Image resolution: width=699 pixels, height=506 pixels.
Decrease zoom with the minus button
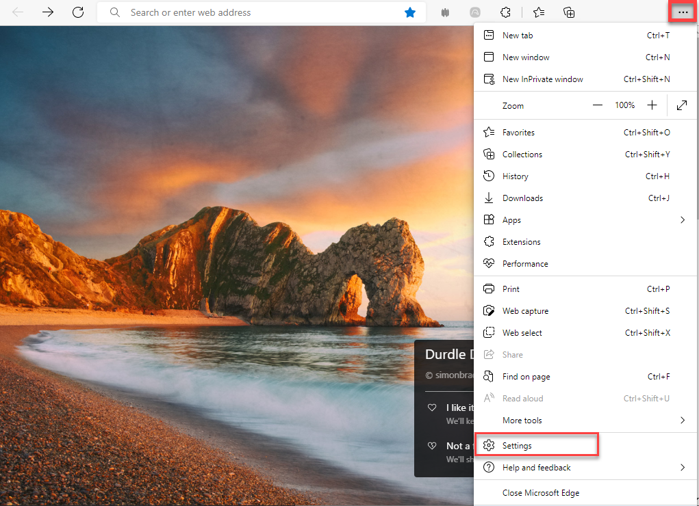point(598,105)
